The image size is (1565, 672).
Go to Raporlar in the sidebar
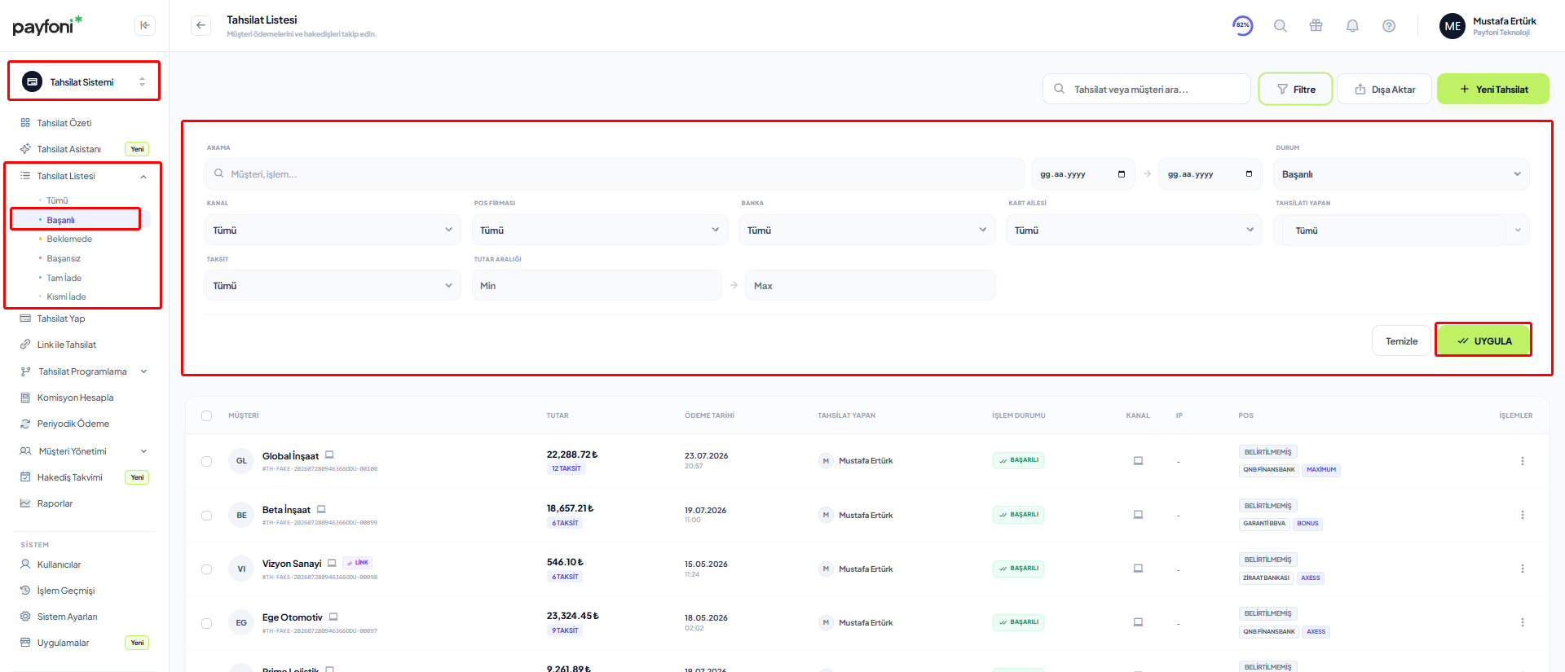point(55,503)
